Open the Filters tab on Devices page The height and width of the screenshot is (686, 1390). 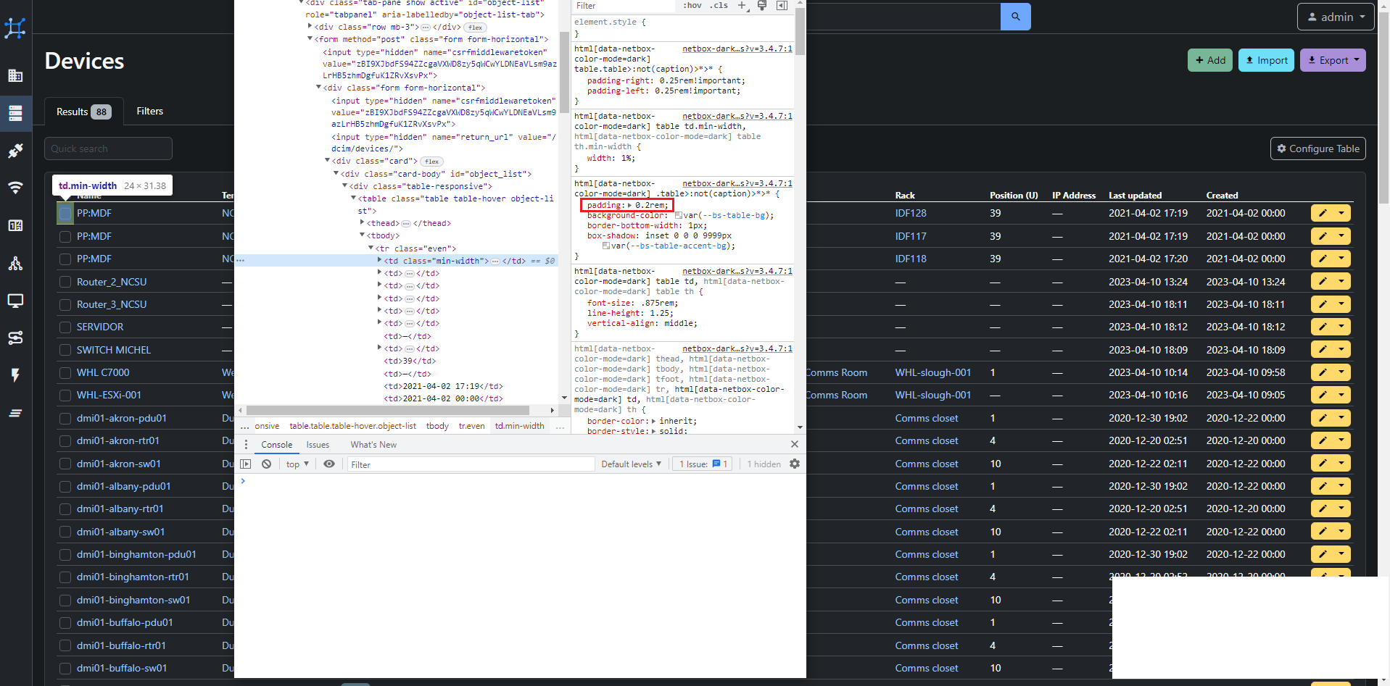point(149,111)
